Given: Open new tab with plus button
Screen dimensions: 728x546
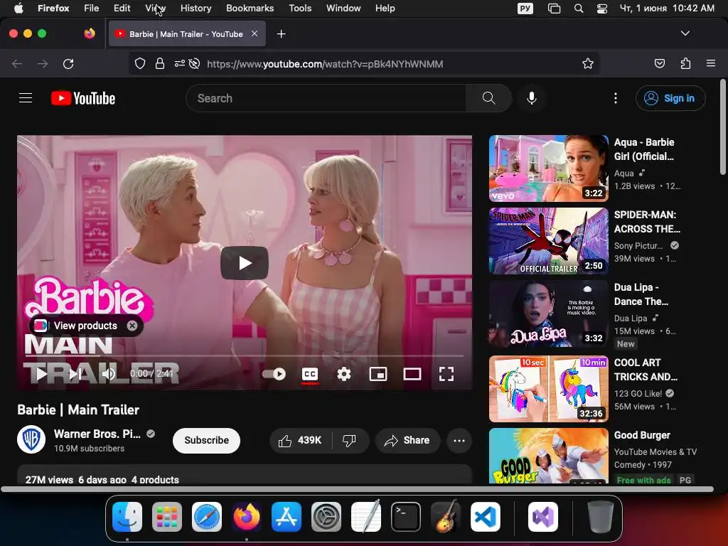Looking at the screenshot, I should pyautogui.click(x=281, y=34).
